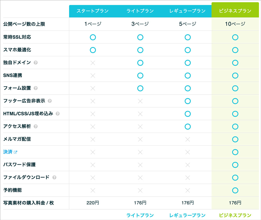Select the ライトプラン header cell
This screenshot has width=261, height=220.
pos(140,11)
